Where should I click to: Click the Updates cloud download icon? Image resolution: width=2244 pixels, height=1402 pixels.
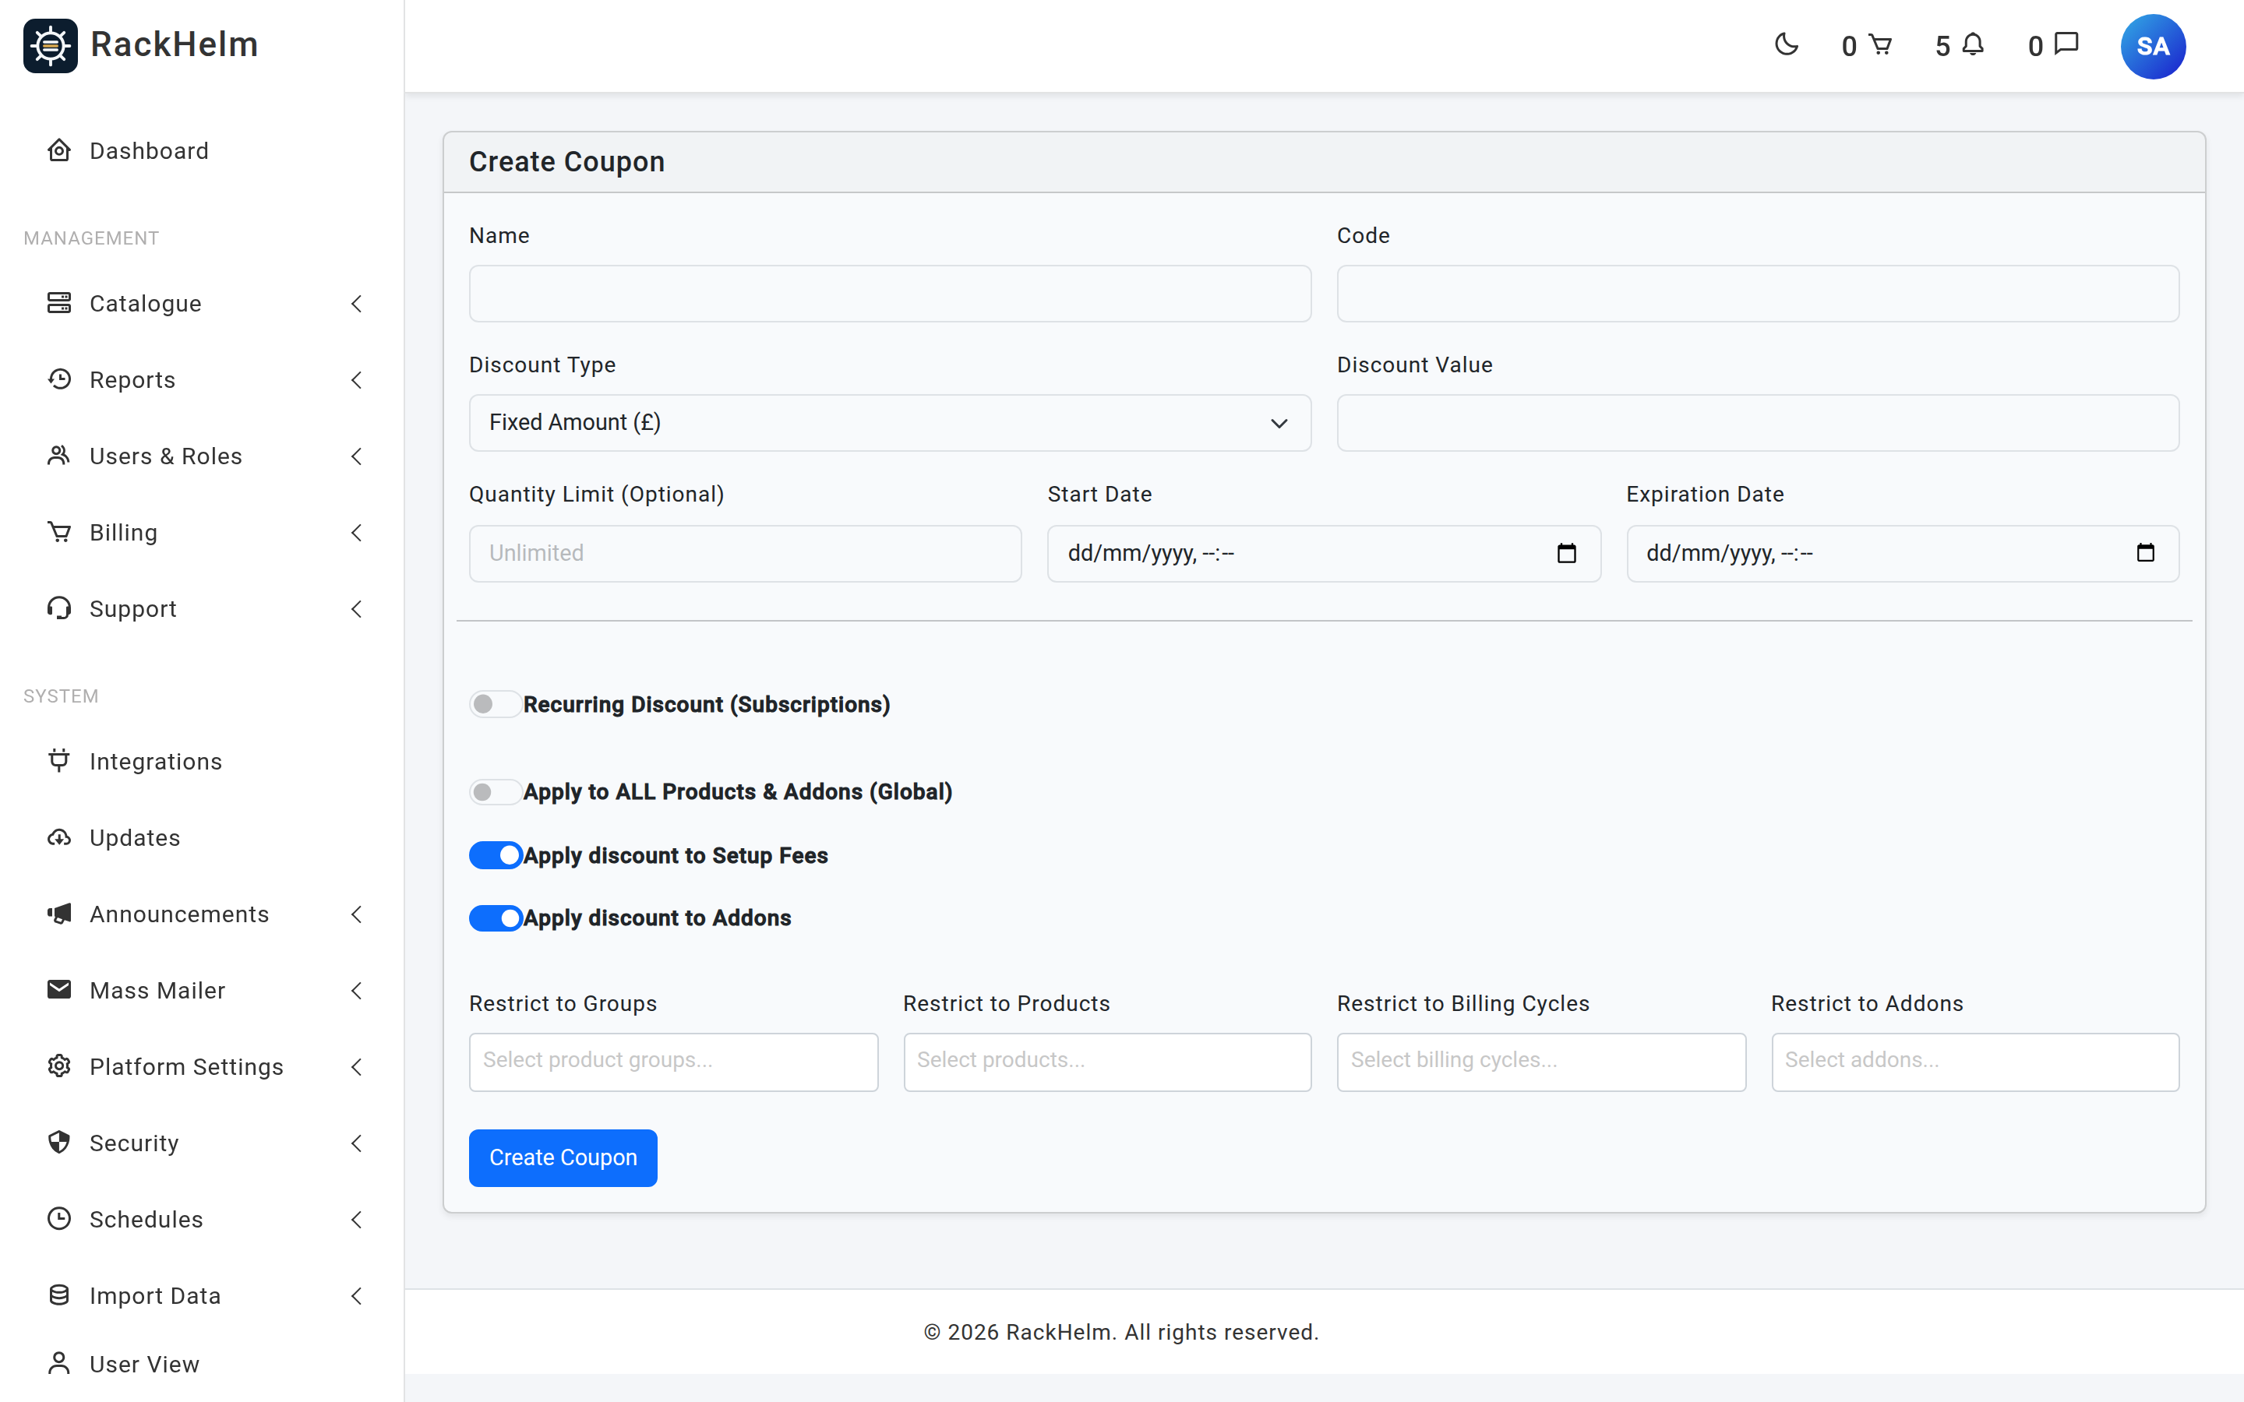point(59,837)
